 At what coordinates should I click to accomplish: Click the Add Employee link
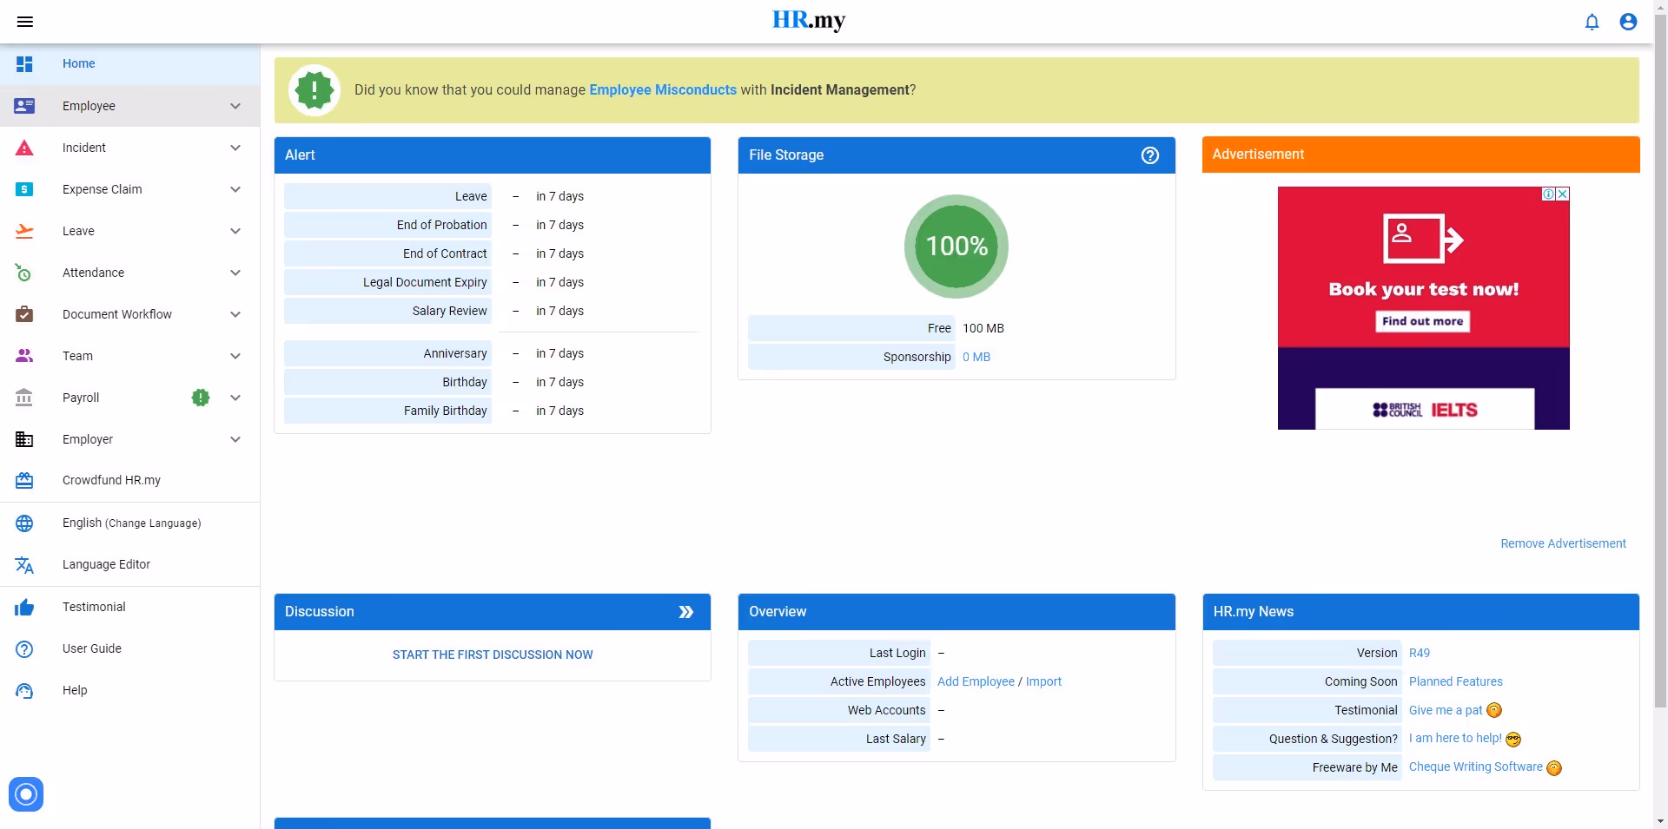coord(976,681)
